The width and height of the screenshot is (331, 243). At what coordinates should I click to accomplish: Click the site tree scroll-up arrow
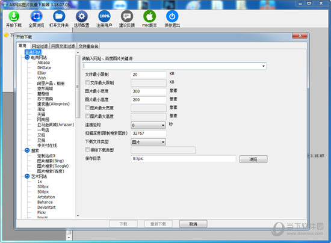78,52
